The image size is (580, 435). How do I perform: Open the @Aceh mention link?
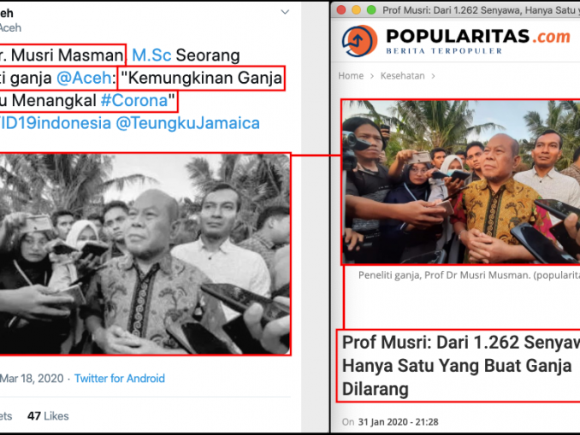[84, 78]
